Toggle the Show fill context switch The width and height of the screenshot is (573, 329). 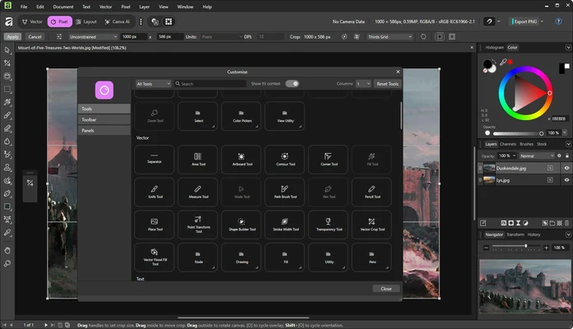292,84
